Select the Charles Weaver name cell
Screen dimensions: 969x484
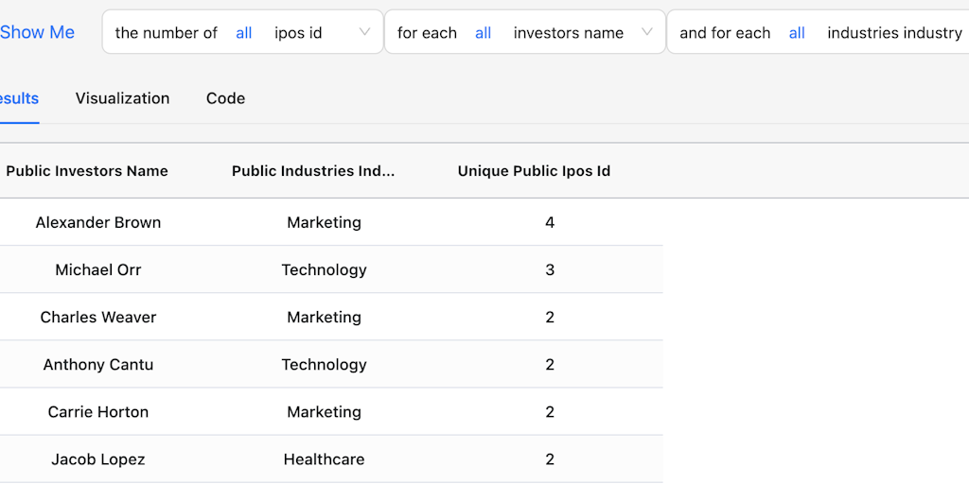(x=98, y=318)
